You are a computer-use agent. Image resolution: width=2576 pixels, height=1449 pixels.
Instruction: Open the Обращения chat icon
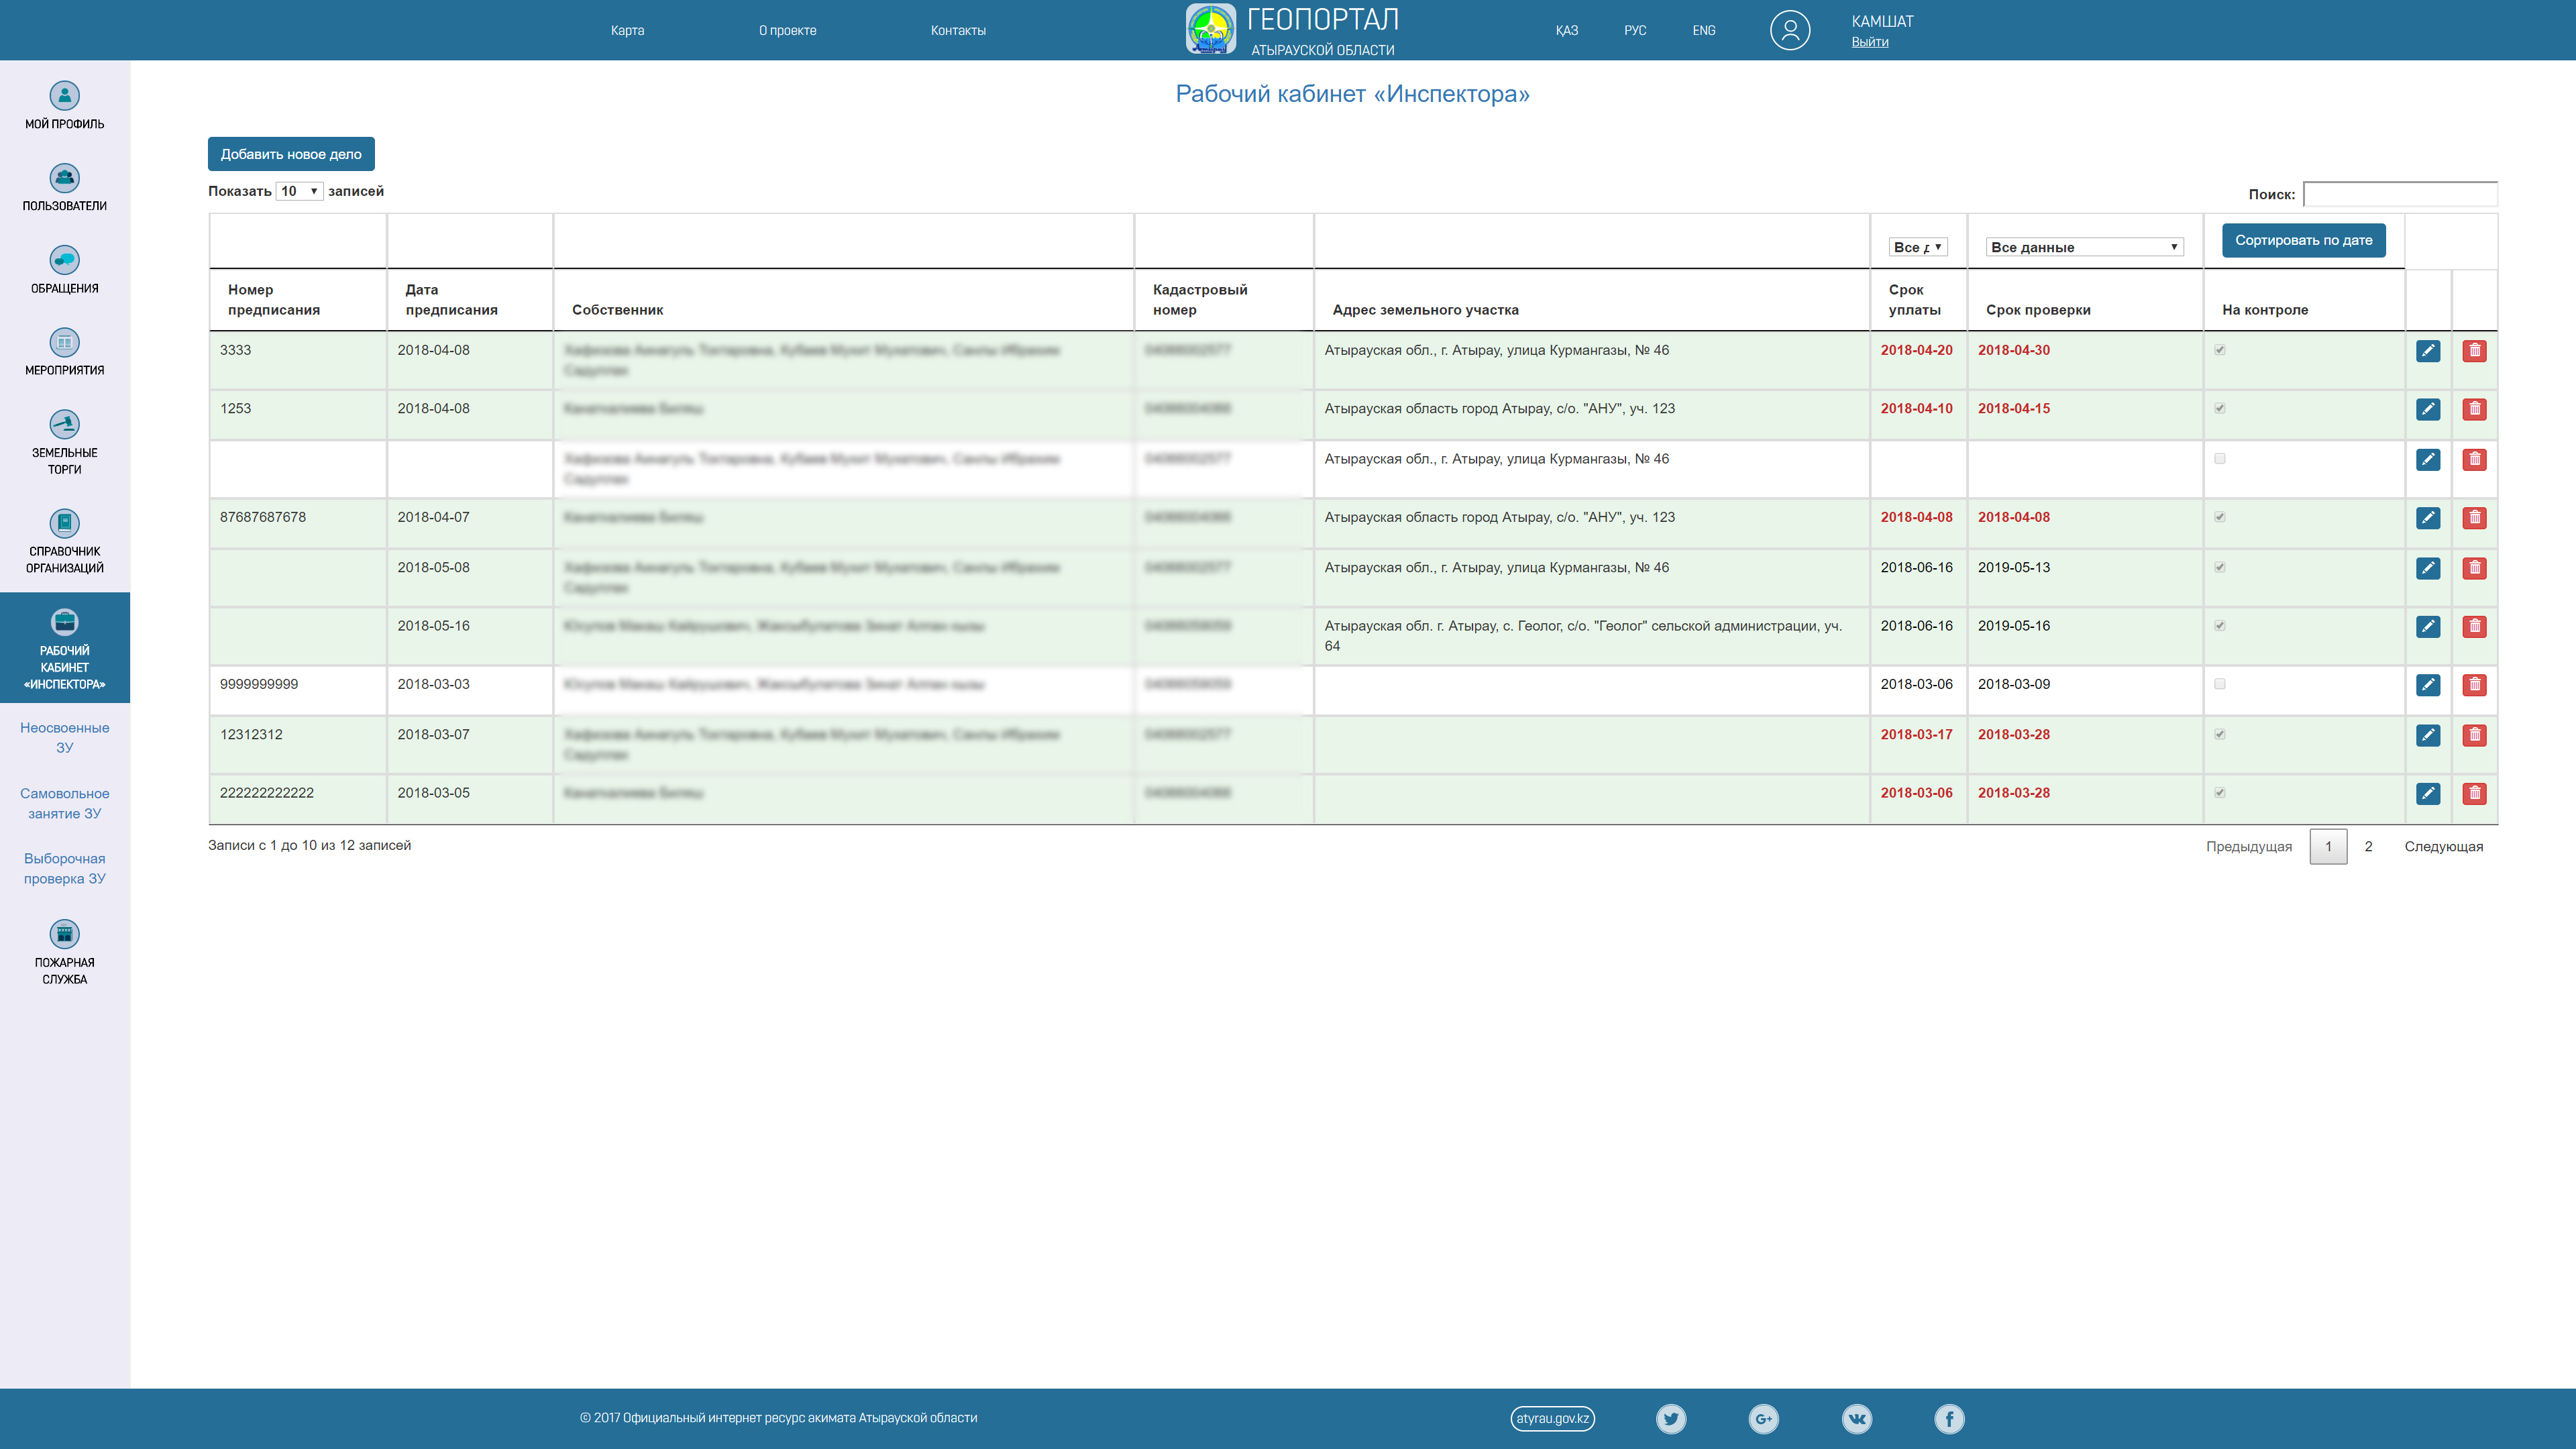[x=64, y=260]
